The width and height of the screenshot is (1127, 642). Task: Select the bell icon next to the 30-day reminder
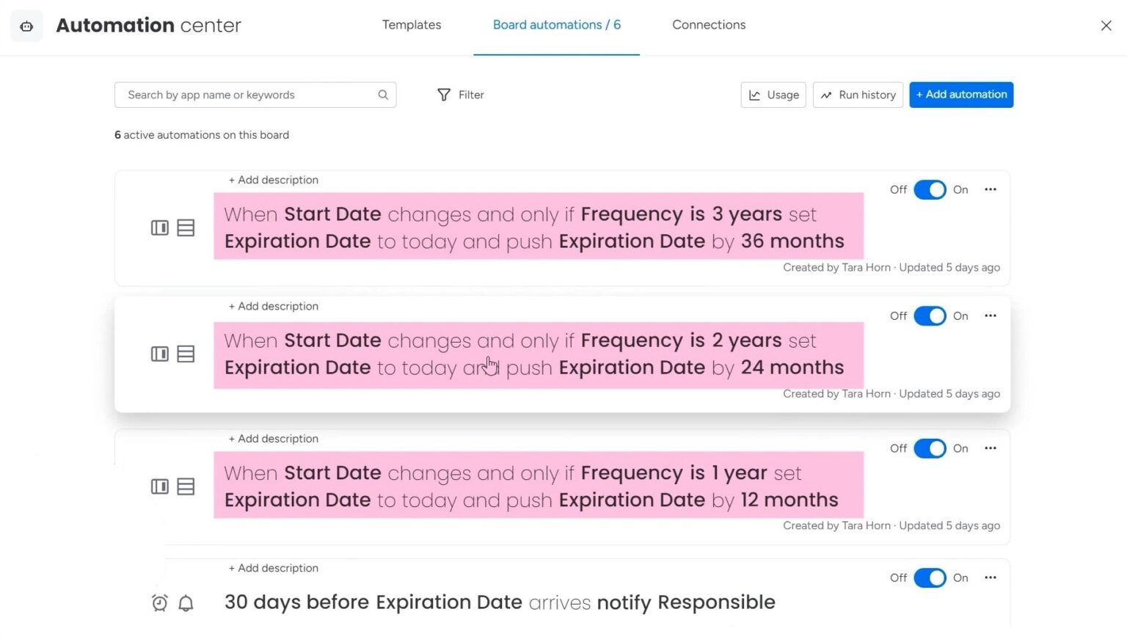click(x=186, y=602)
